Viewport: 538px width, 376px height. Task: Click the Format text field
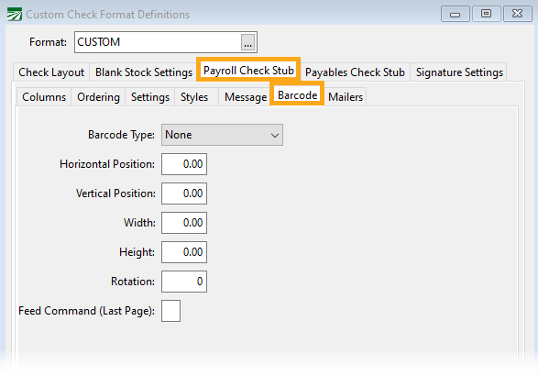tap(158, 42)
